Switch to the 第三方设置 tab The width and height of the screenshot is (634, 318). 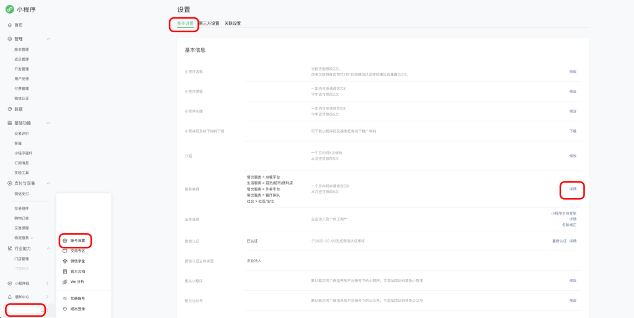pos(209,24)
